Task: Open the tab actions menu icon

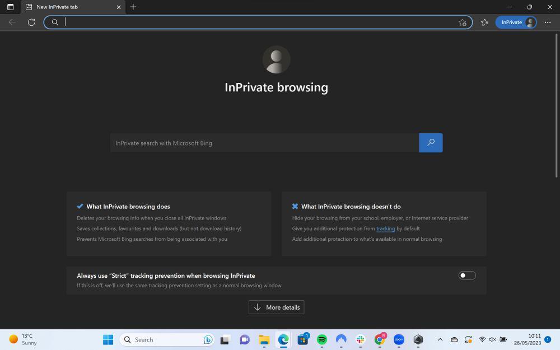Action: pyautogui.click(x=10, y=7)
